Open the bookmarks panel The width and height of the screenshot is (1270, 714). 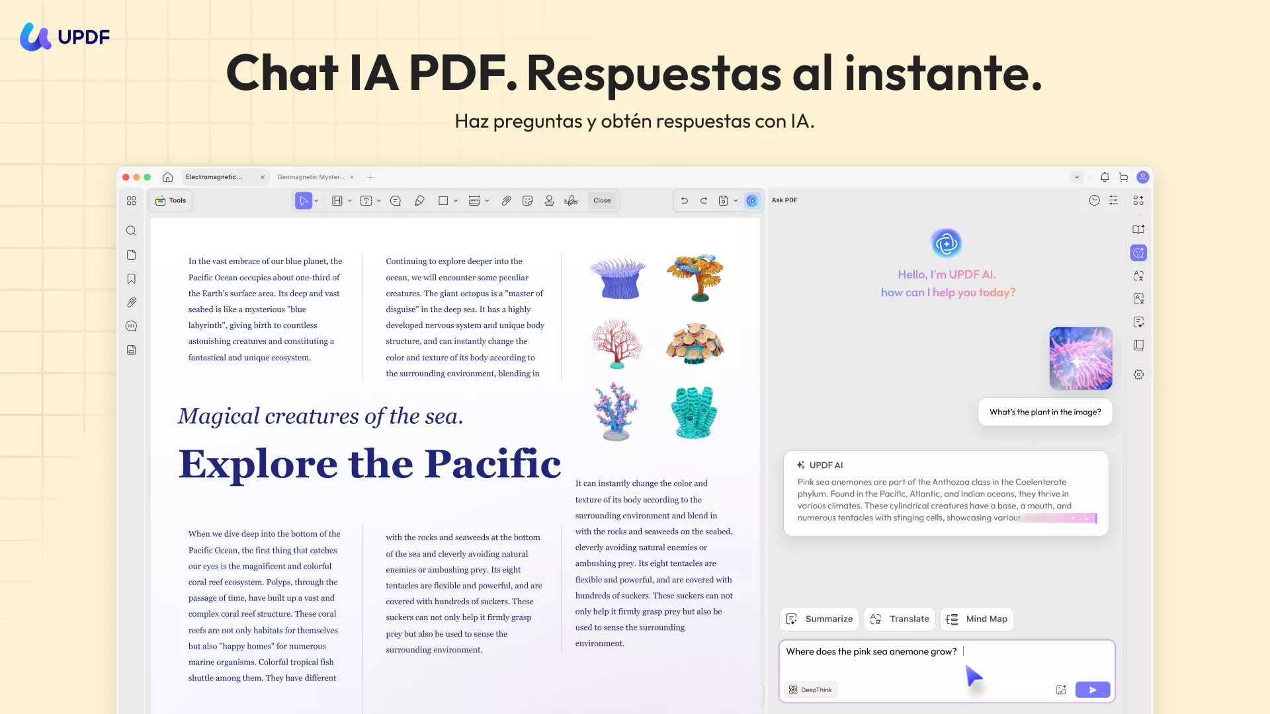pyautogui.click(x=131, y=278)
